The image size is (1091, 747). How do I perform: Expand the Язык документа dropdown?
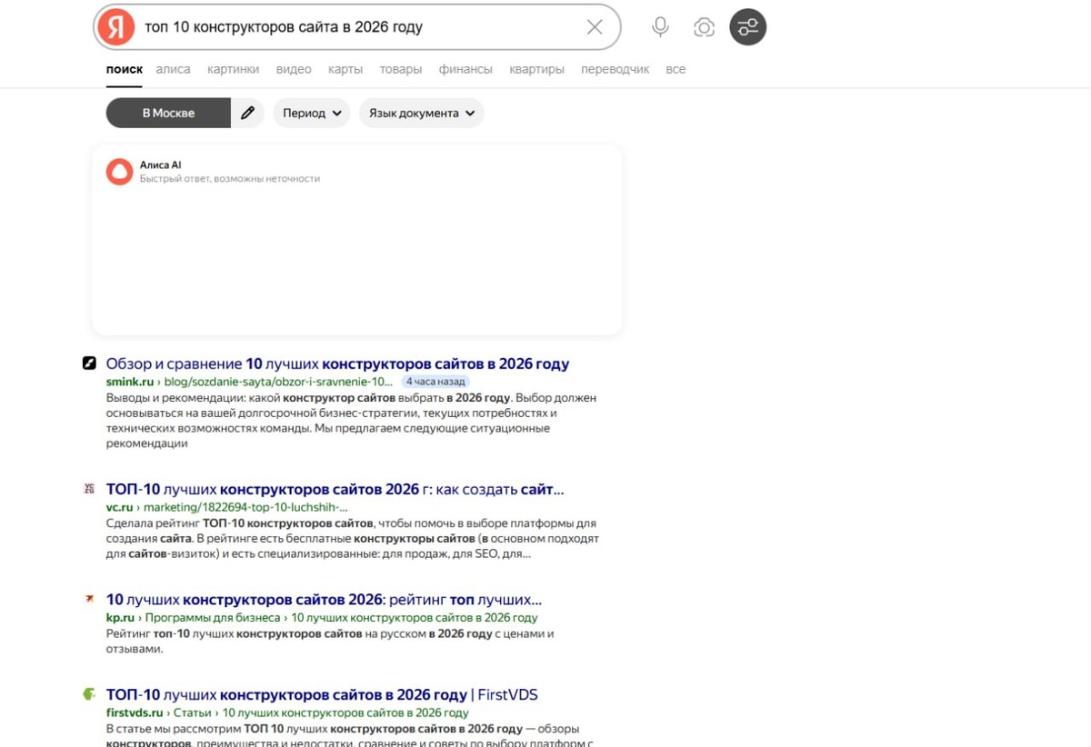point(422,113)
